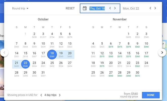Decrease trip length from 4 days
Viewport: 167px width, 101px height.
[41, 95]
